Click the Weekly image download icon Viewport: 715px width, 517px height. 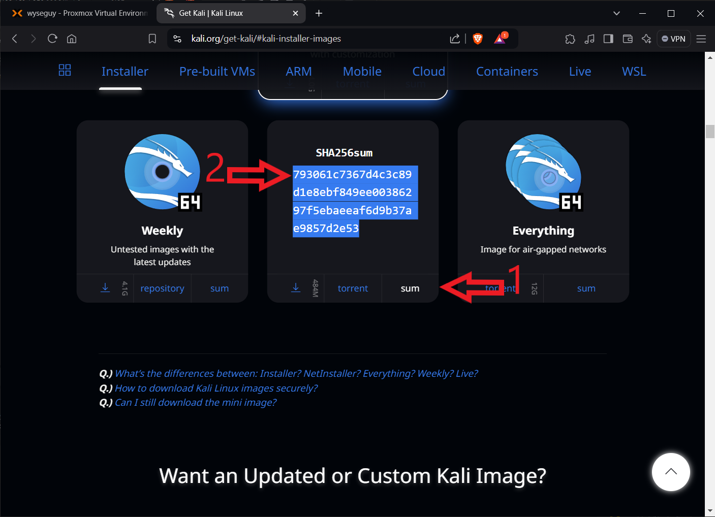(105, 288)
